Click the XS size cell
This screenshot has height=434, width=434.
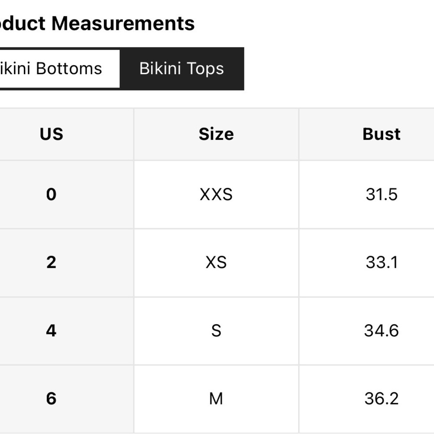point(216,263)
